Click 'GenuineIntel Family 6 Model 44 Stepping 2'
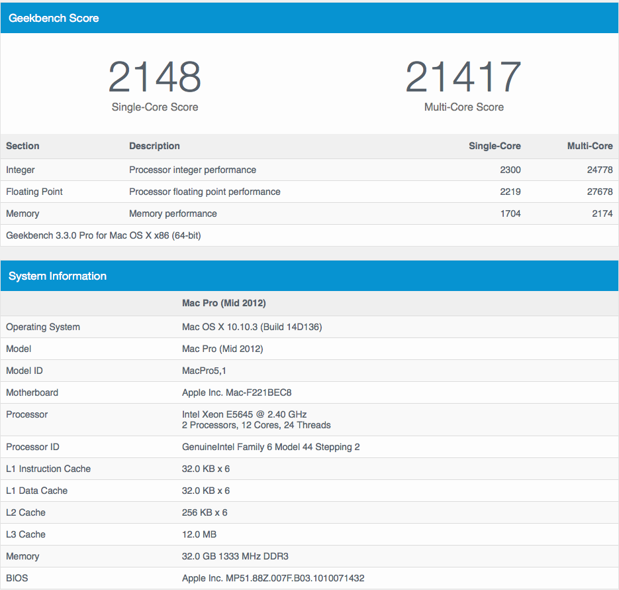 [271, 447]
